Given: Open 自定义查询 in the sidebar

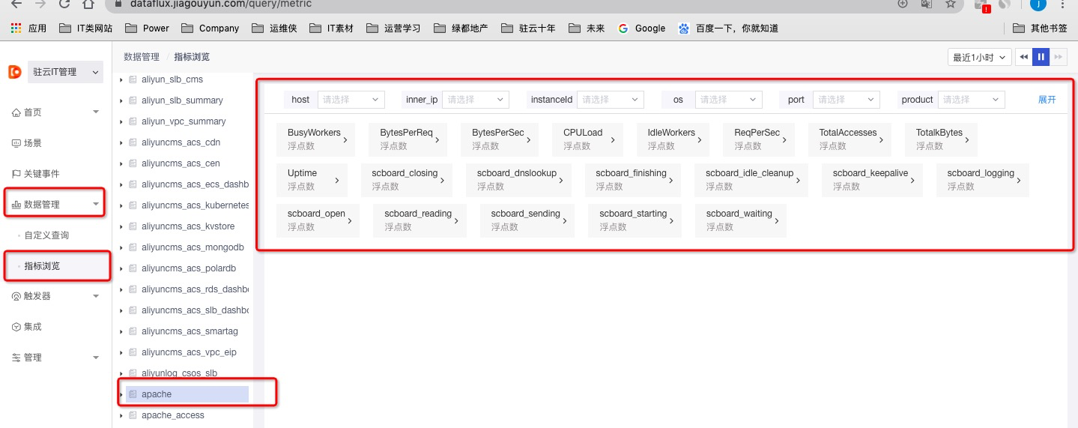Looking at the screenshot, I should point(46,235).
